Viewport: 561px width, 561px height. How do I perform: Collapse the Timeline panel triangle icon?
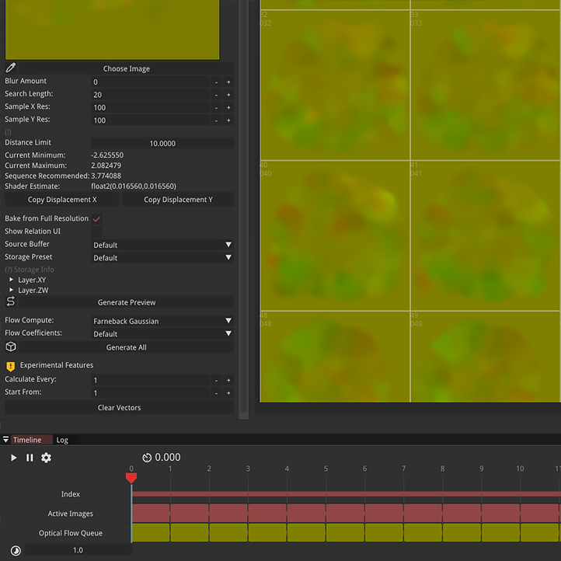(x=5, y=439)
